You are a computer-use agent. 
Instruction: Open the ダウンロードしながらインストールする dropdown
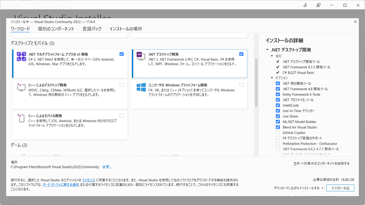tap(298, 188)
